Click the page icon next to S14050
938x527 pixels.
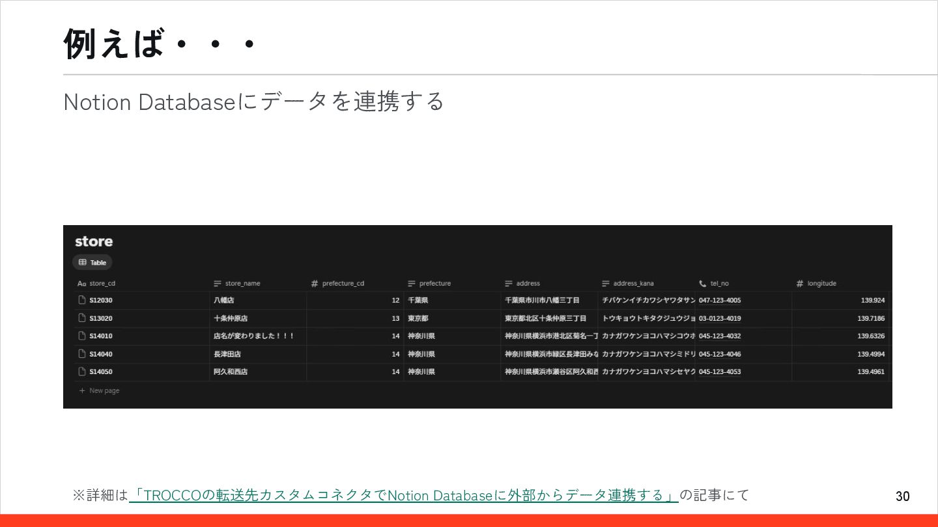(82, 372)
